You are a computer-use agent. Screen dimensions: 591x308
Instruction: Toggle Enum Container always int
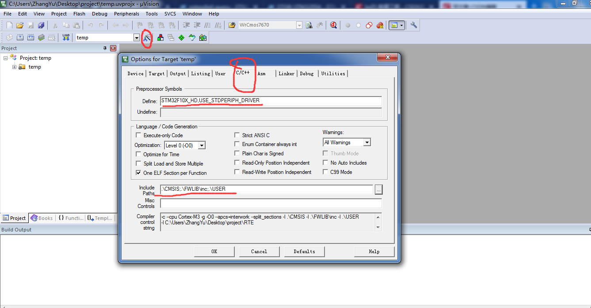pyautogui.click(x=237, y=144)
